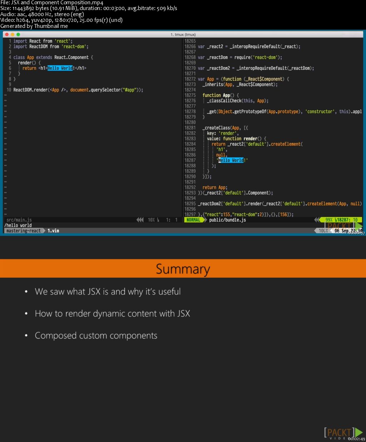Click highlighted 'Hello World' on line 18287
The height and width of the screenshot is (442, 366).
tap(231, 160)
